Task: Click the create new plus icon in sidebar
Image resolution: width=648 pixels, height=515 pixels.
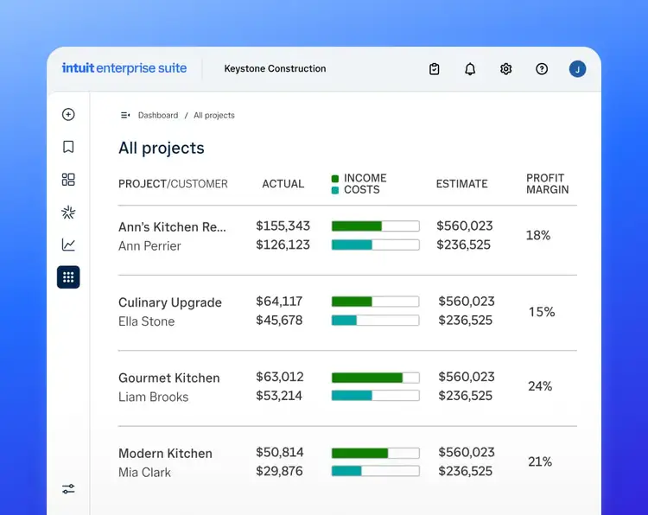Action: 68,114
